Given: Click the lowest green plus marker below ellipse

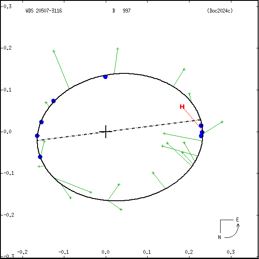Looking at the screenshot, I should (121, 209).
